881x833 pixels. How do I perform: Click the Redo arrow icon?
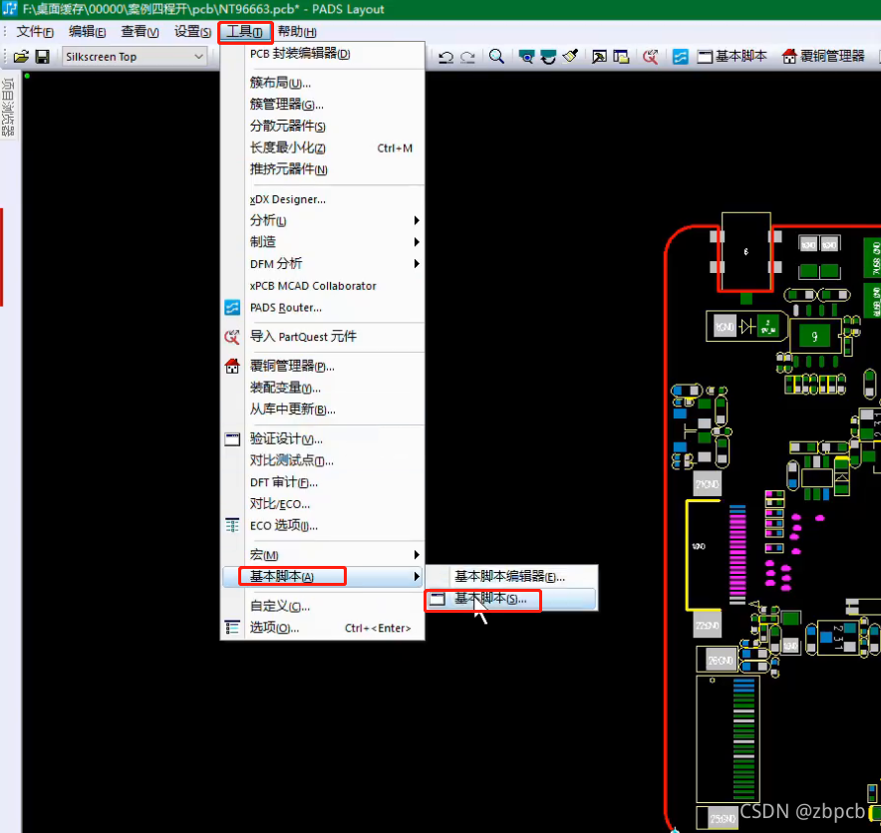click(x=467, y=57)
